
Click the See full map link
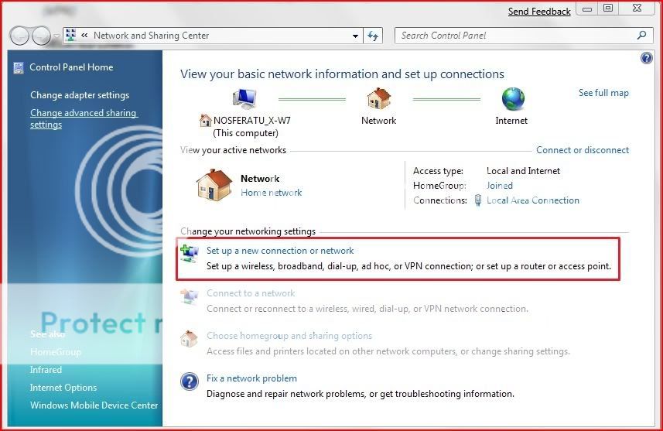pos(603,93)
